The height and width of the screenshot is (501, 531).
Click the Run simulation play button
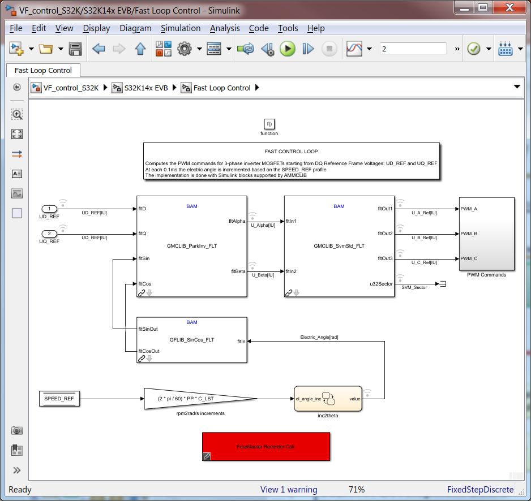point(288,49)
